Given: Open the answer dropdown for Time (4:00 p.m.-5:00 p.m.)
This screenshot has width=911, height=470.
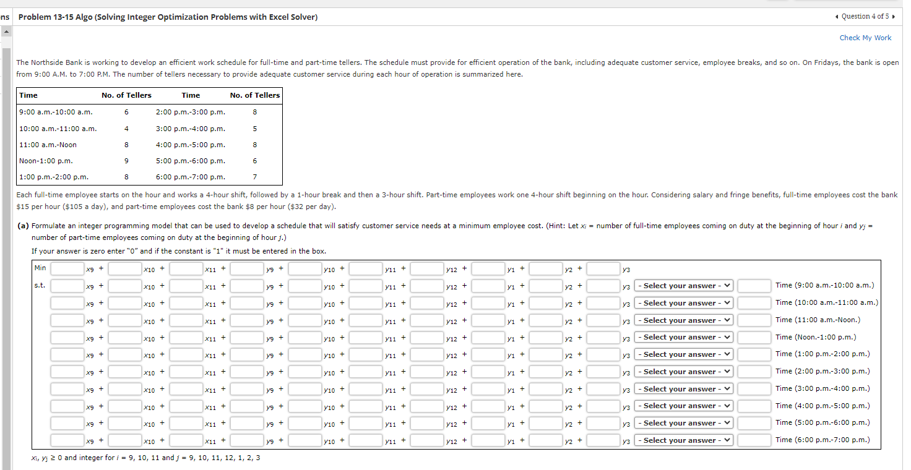Looking at the screenshot, I should point(683,406).
